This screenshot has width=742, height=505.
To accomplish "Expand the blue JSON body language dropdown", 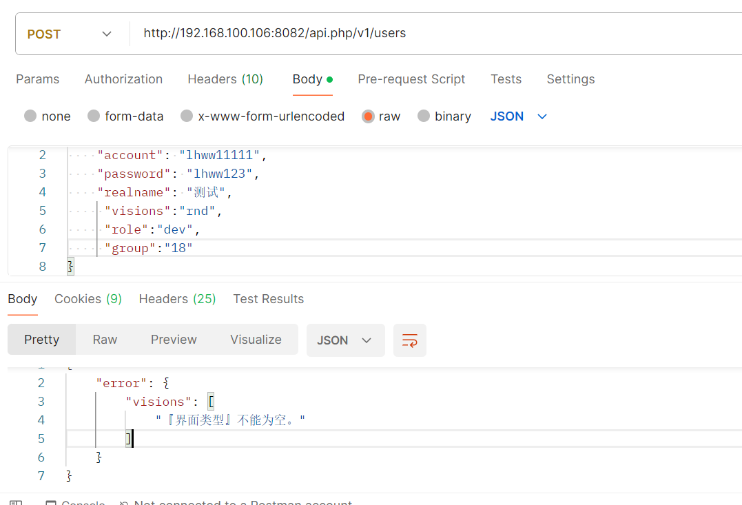I will tap(519, 116).
